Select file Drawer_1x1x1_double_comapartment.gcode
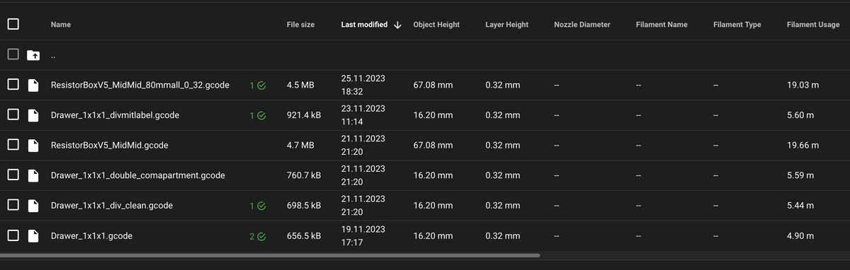850x270 pixels. 138,175
